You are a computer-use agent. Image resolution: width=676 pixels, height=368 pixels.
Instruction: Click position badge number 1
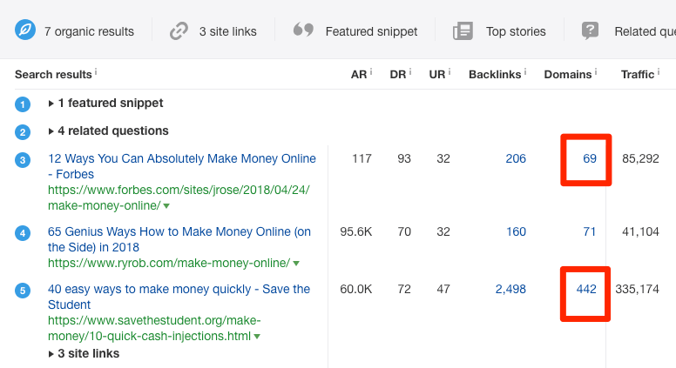click(x=23, y=104)
